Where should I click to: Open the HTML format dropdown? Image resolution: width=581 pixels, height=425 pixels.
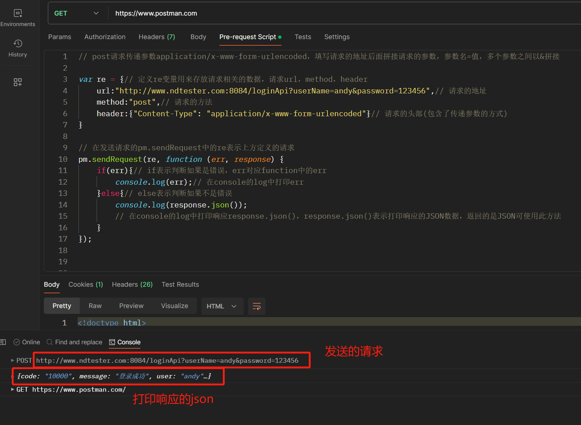tap(222, 306)
